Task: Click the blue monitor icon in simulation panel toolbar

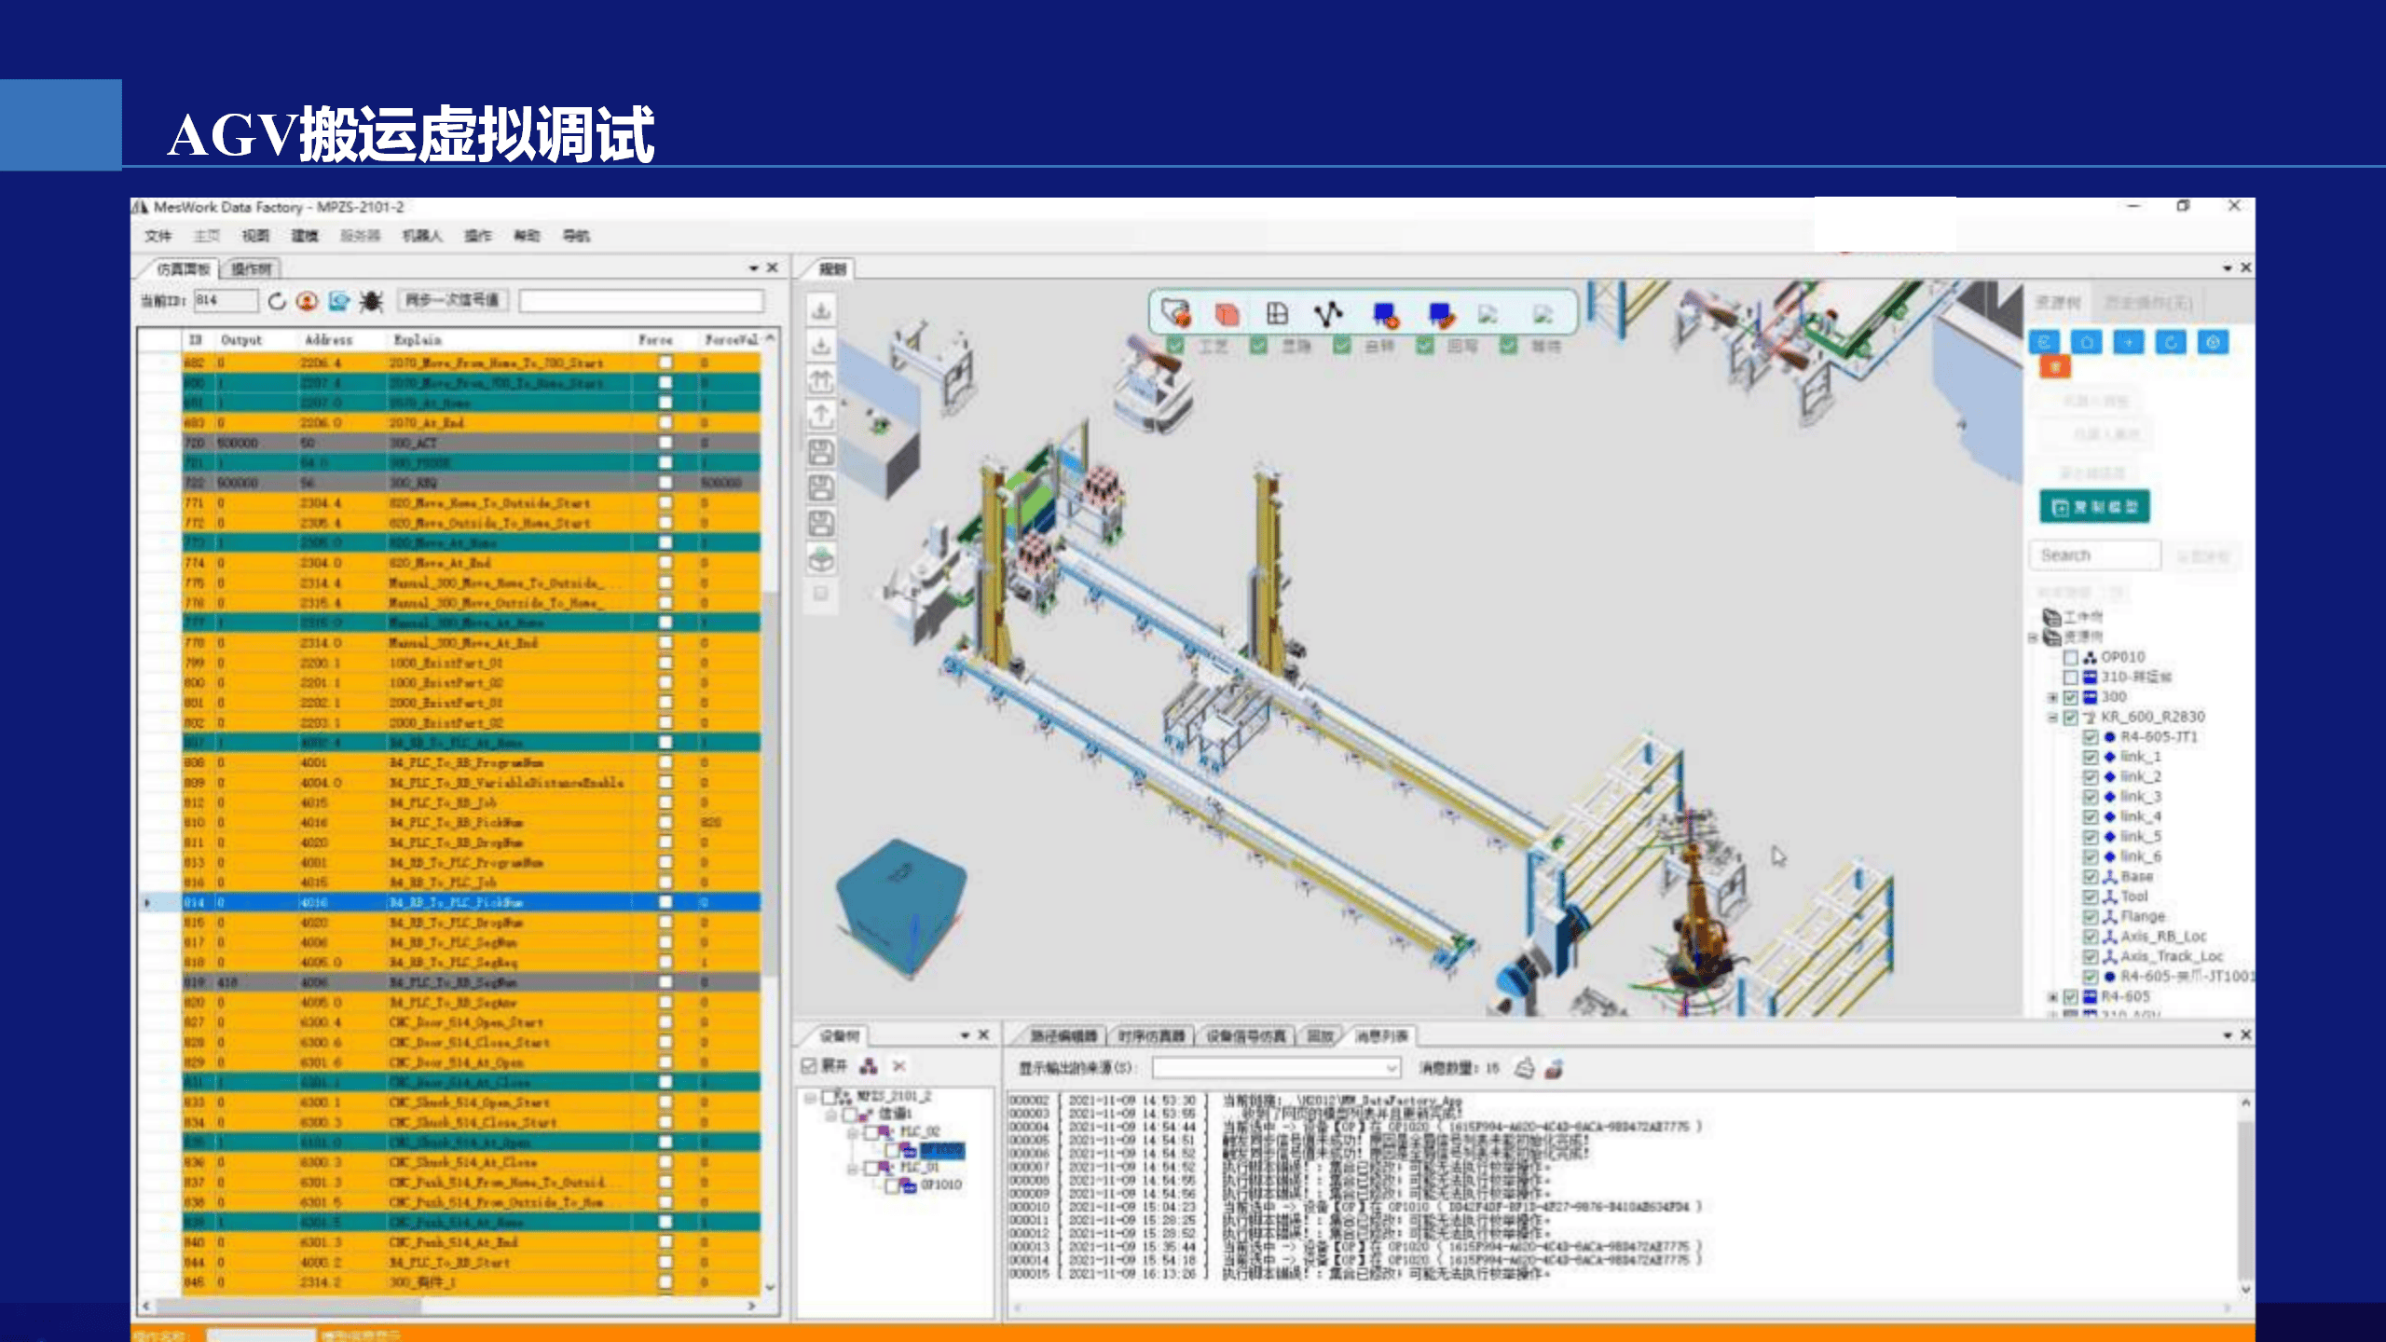Action: 338,301
